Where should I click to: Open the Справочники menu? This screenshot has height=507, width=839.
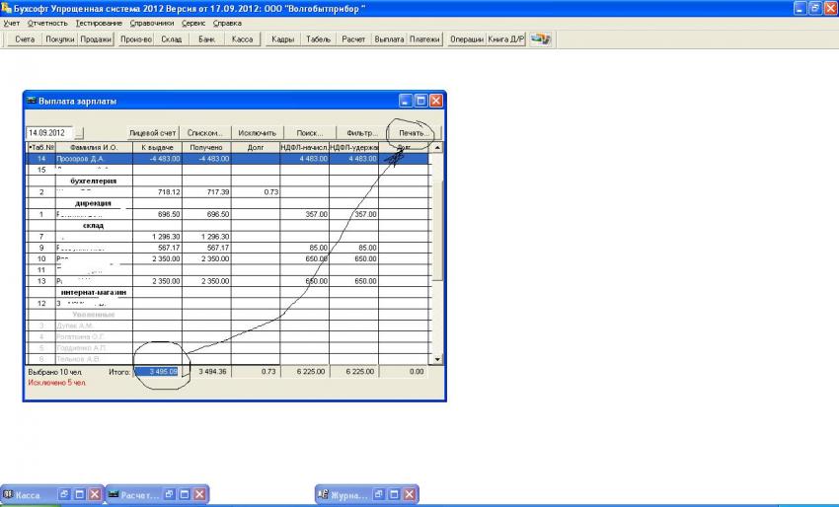tap(151, 22)
